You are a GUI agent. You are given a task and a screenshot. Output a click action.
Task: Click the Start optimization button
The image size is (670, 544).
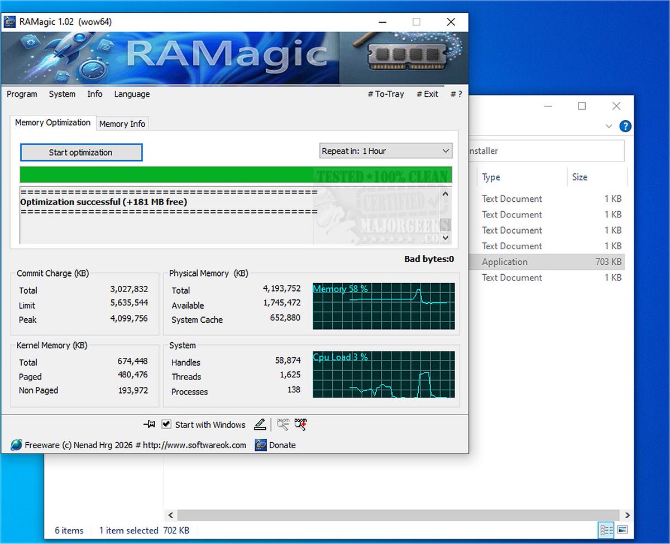(x=81, y=152)
